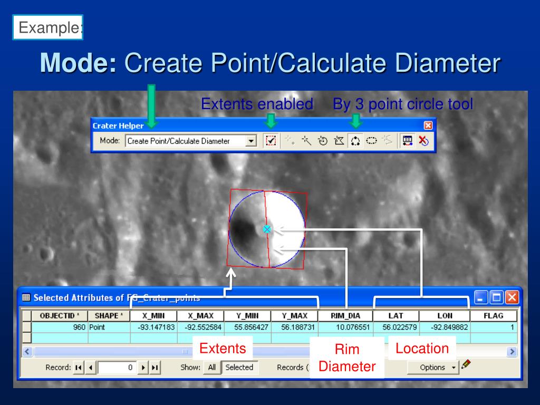Open the attribute table window icon

408,140
